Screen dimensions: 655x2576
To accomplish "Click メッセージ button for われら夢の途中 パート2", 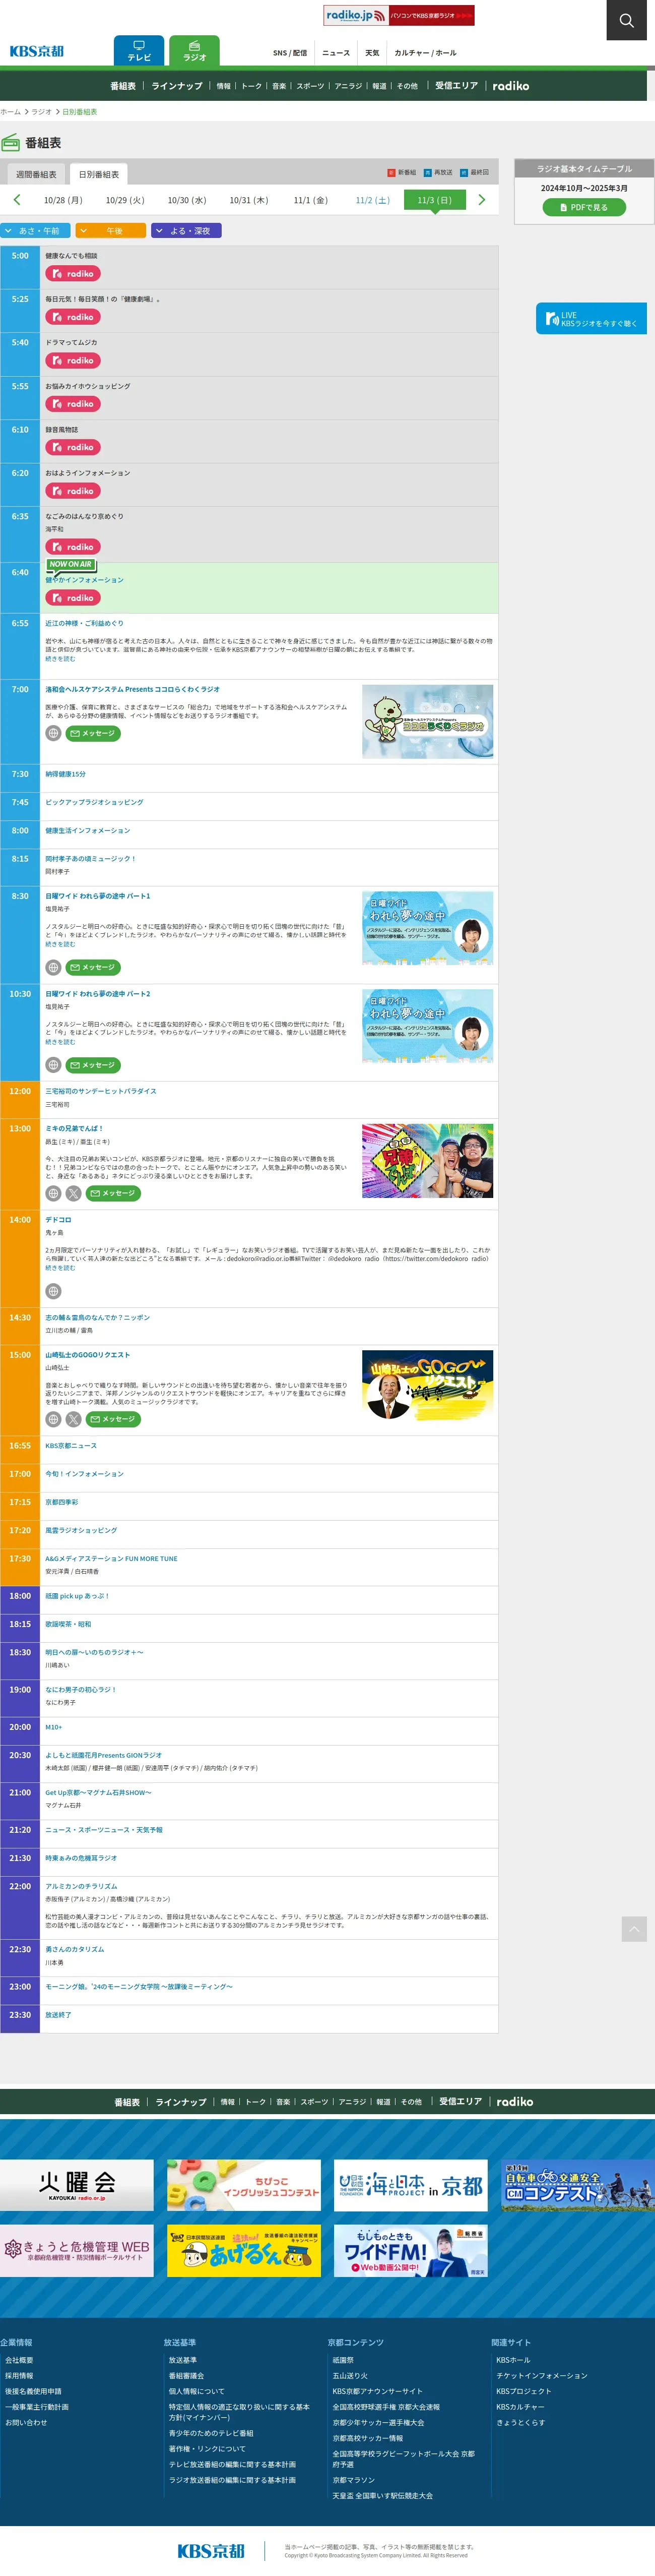I will coord(93,1065).
